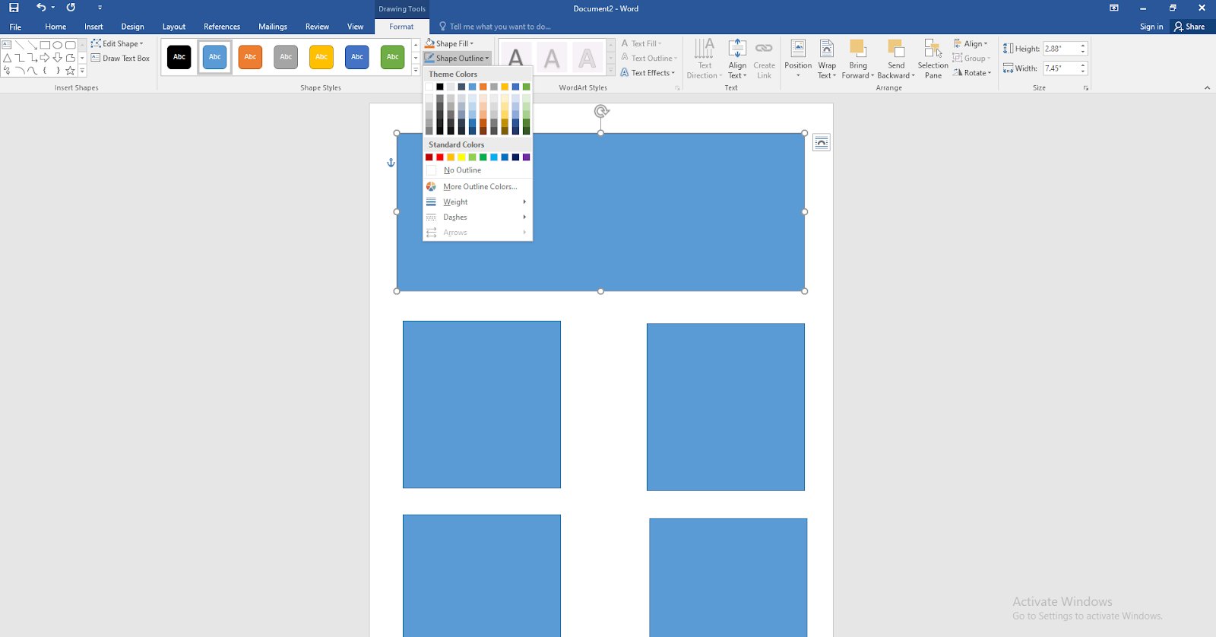
Task: Open Layout Options icon beside selected shape
Action: tap(821, 143)
